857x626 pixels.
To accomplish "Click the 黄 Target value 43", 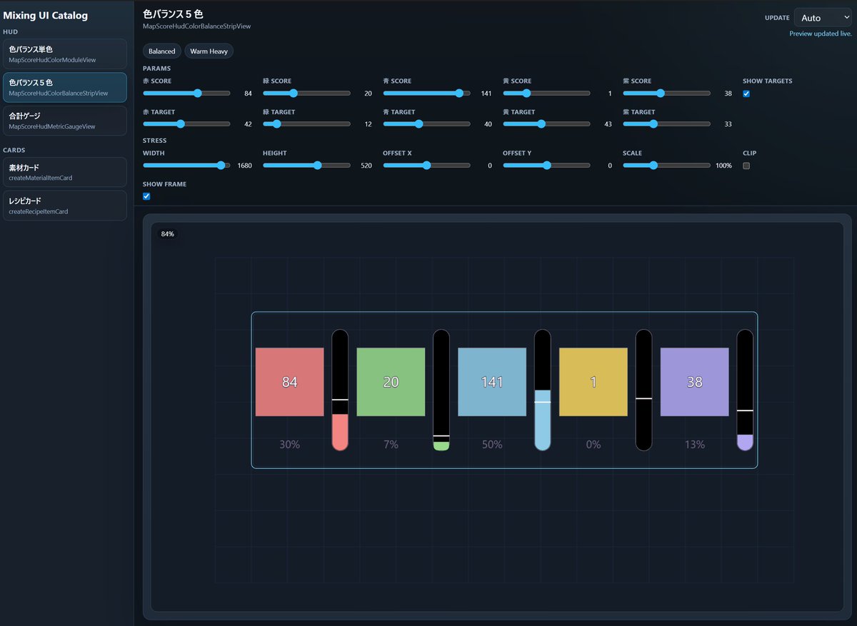I will [x=608, y=124].
